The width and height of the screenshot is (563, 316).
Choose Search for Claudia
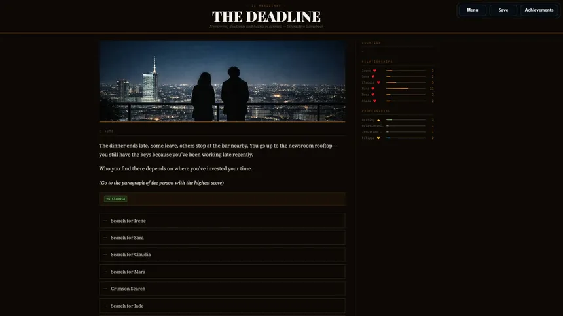pos(222,255)
